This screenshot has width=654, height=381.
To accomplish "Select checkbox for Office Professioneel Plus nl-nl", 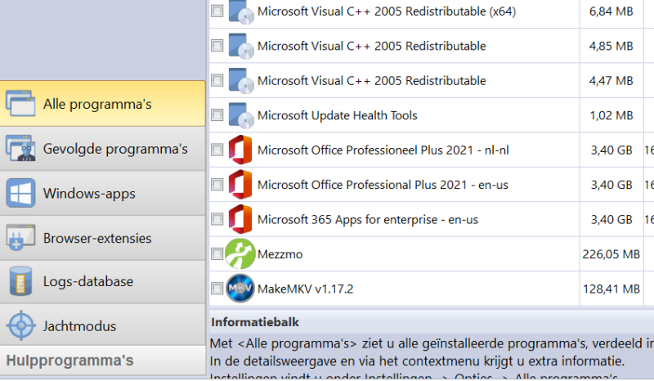I will pyautogui.click(x=217, y=150).
